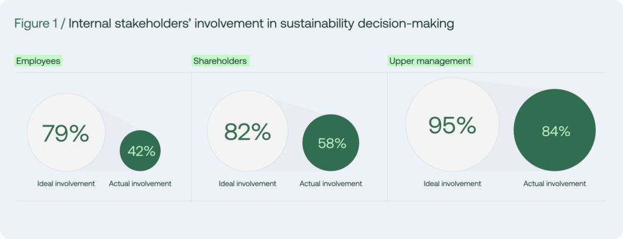623x239 pixels.
Task: Click the Upper management section label
Action: point(430,61)
